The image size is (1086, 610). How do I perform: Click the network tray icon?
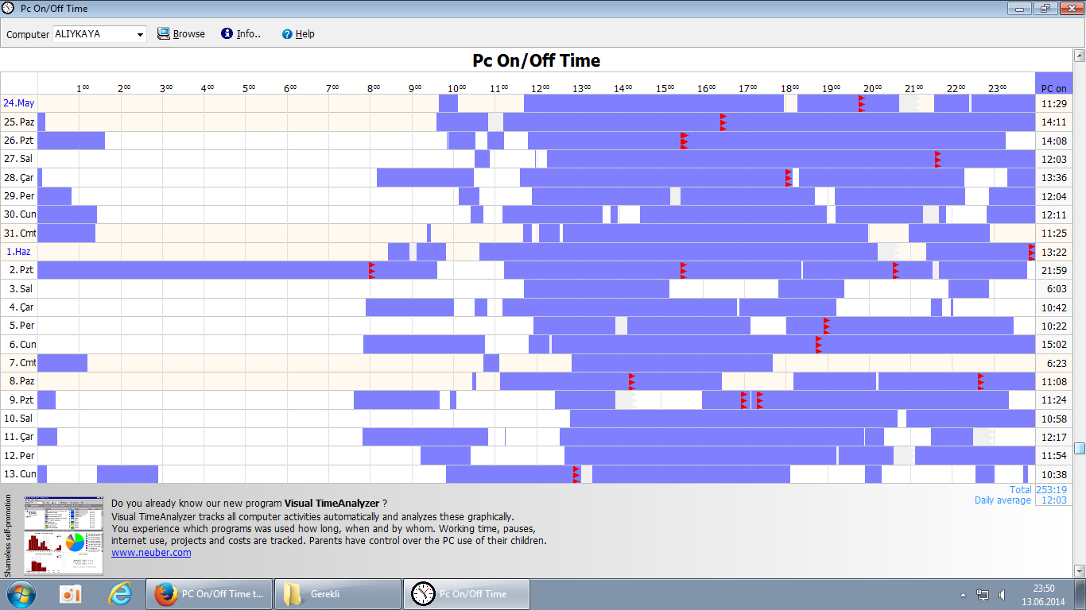(x=983, y=594)
